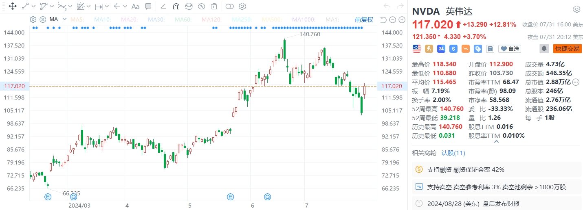The height and width of the screenshot is (210, 583).
Task: Click the redo arrow
Action: pos(400,6)
